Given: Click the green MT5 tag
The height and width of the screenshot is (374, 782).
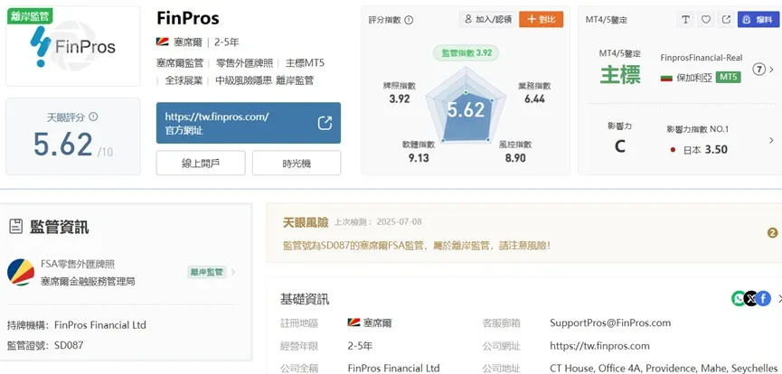Looking at the screenshot, I should (x=728, y=78).
